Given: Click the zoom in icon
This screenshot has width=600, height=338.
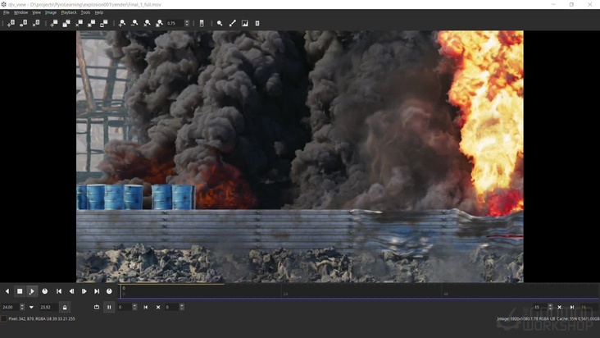Looking at the screenshot, I should 121,23.
